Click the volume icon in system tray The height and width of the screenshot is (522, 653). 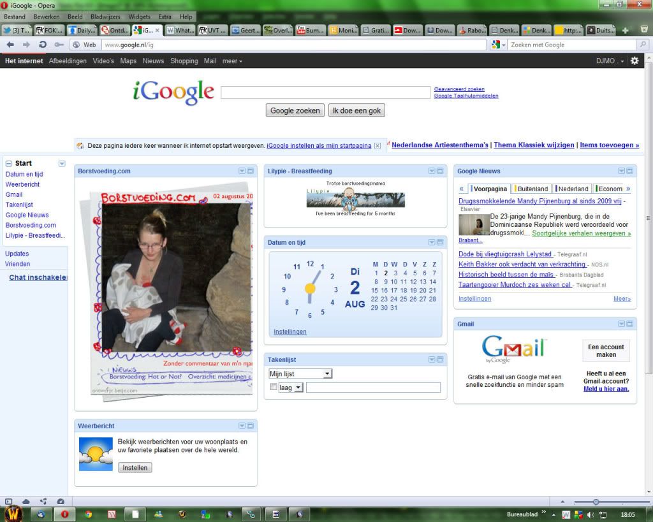pyautogui.click(x=590, y=514)
